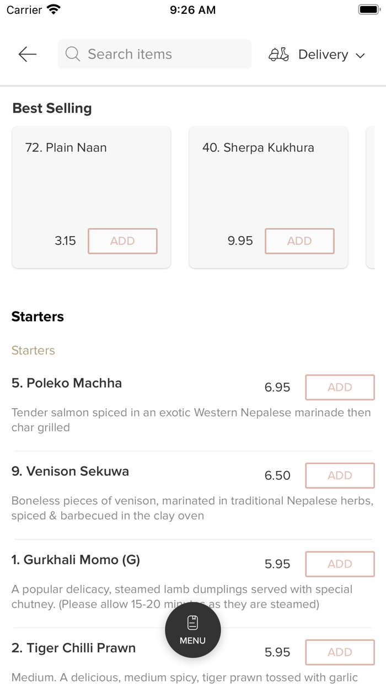Add 1. Gurkhali Momo (G) to order
The image size is (386, 686).
click(340, 564)
